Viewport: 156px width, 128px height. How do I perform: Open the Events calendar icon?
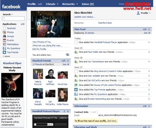tap(4, 40)
